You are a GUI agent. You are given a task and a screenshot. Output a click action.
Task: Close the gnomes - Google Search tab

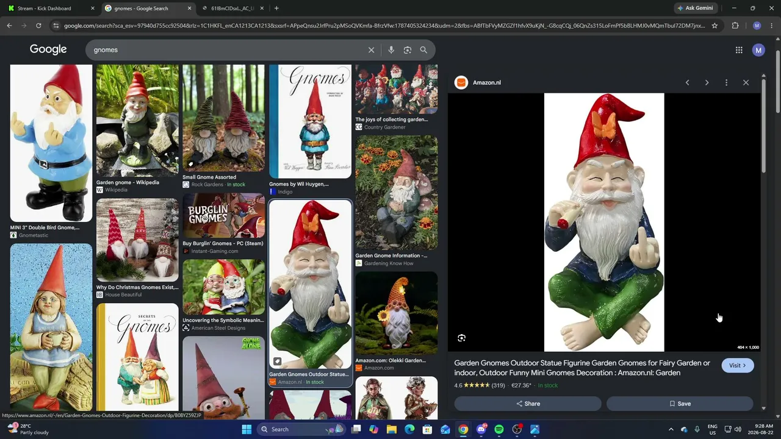pyautogui.click(x=189, y=9)
